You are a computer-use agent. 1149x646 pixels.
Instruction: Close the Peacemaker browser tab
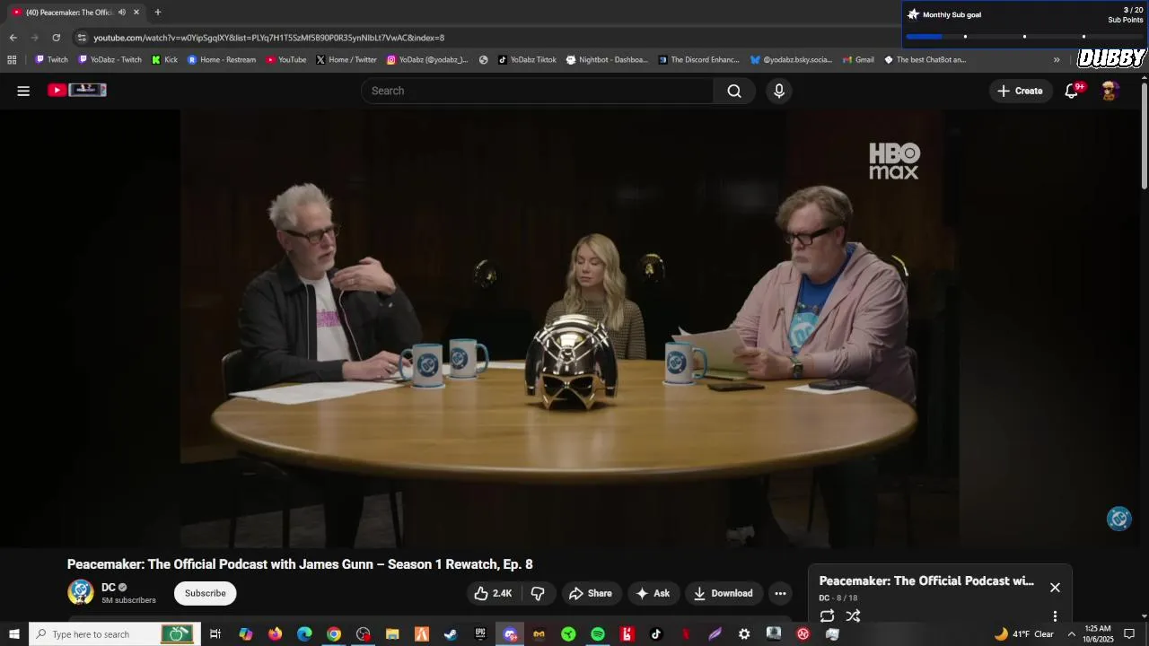click(x=136, y=13)
